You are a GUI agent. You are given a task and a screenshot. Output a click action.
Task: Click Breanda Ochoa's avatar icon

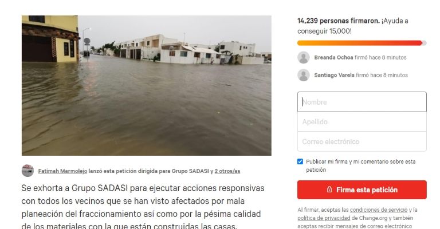pyautogui.click(x=303, y=57)
